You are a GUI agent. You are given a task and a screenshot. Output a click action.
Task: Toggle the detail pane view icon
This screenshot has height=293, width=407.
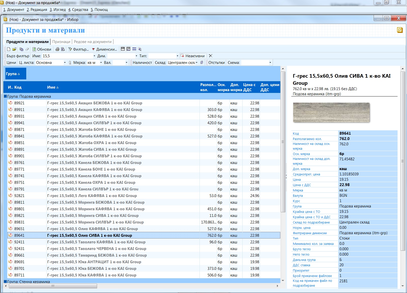coord(128,49)
